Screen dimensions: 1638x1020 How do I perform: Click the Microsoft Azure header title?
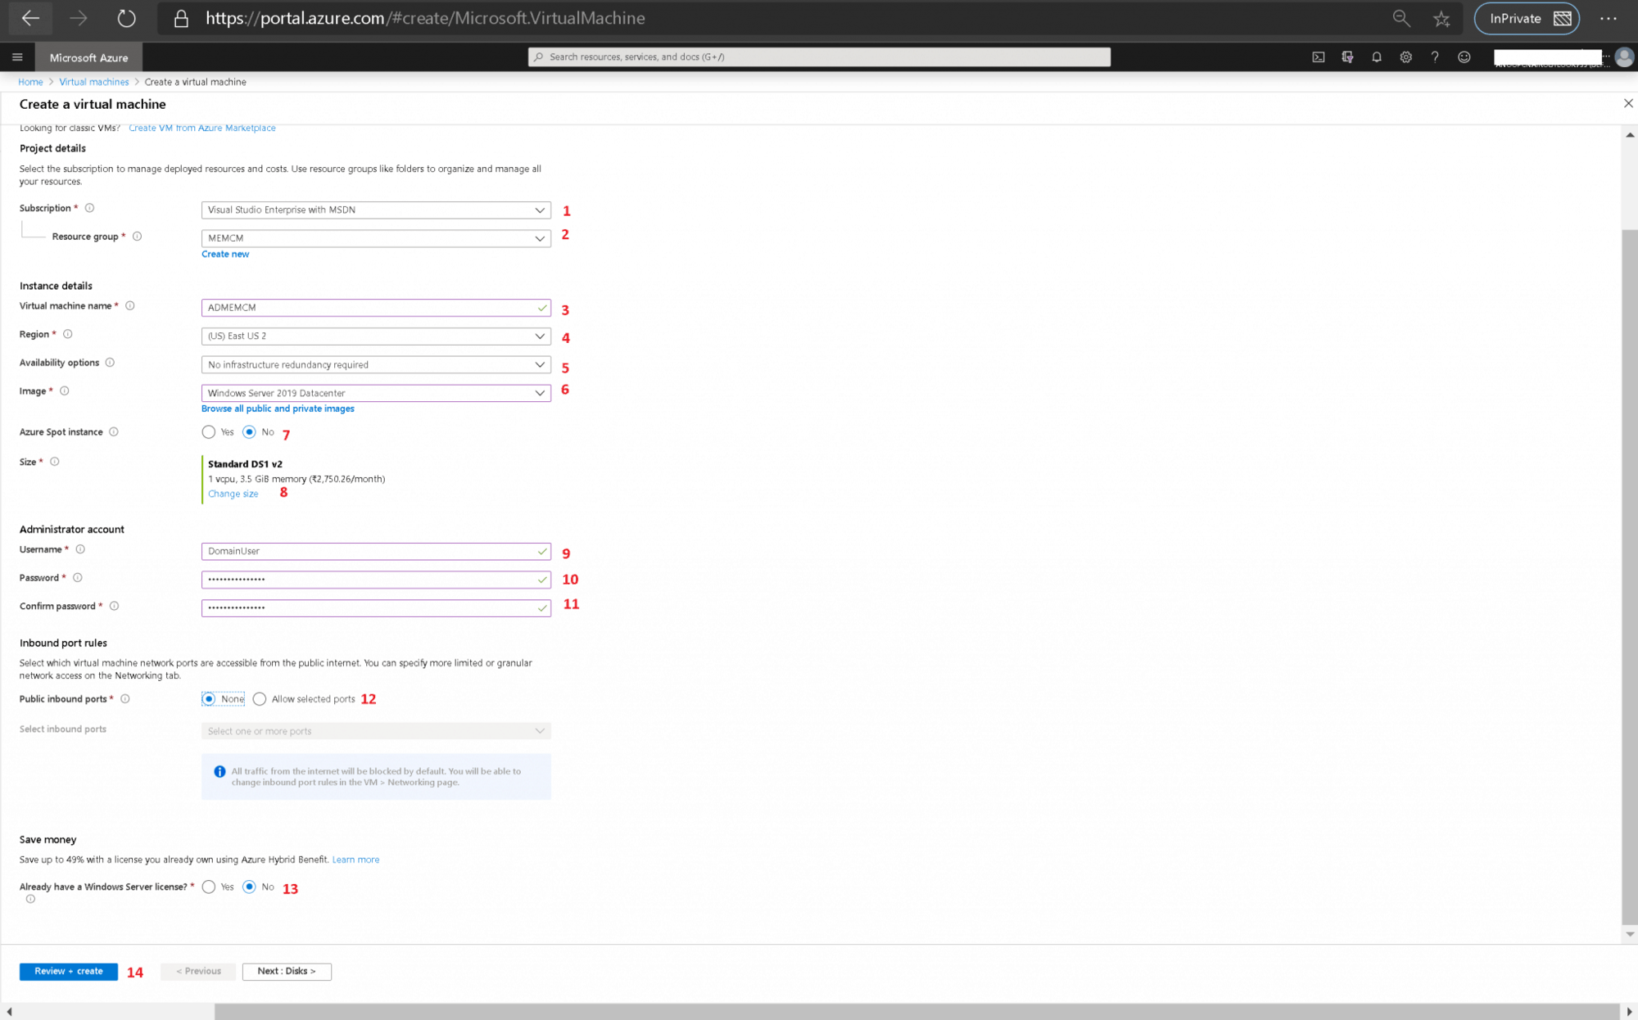[x=88, y=57]
